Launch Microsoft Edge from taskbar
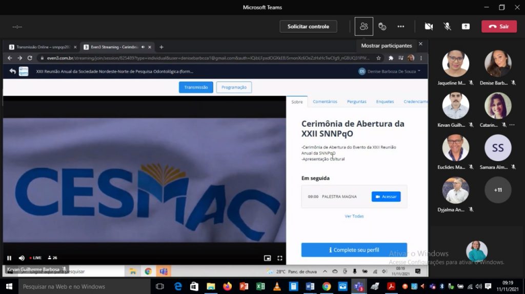525x294 pixels. pyautogui.click(x=178, y=287)
